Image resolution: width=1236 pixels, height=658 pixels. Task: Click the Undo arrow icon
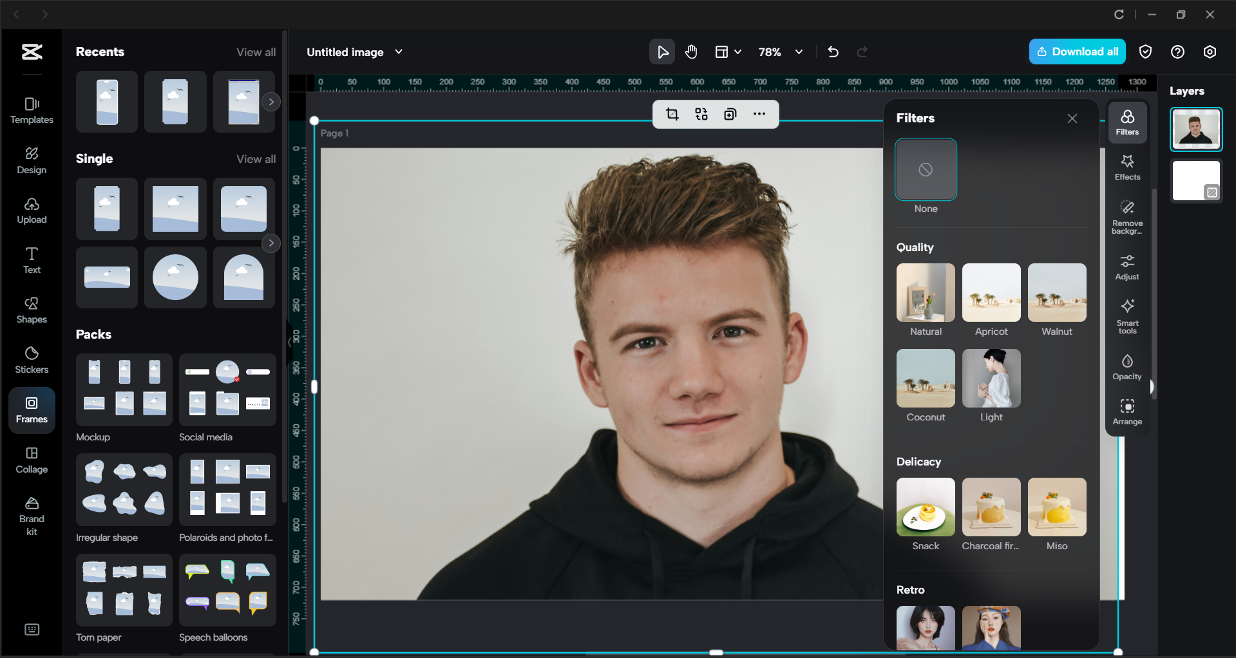click(833, 52)
